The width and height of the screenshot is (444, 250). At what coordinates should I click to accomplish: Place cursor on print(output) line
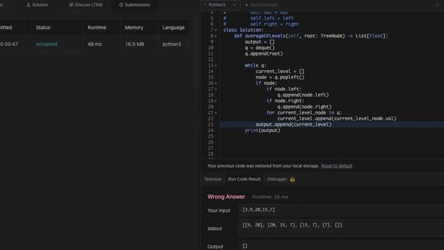(262, 131)
